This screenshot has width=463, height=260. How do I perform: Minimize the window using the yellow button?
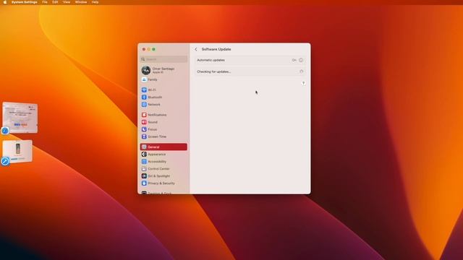point(149,49)
